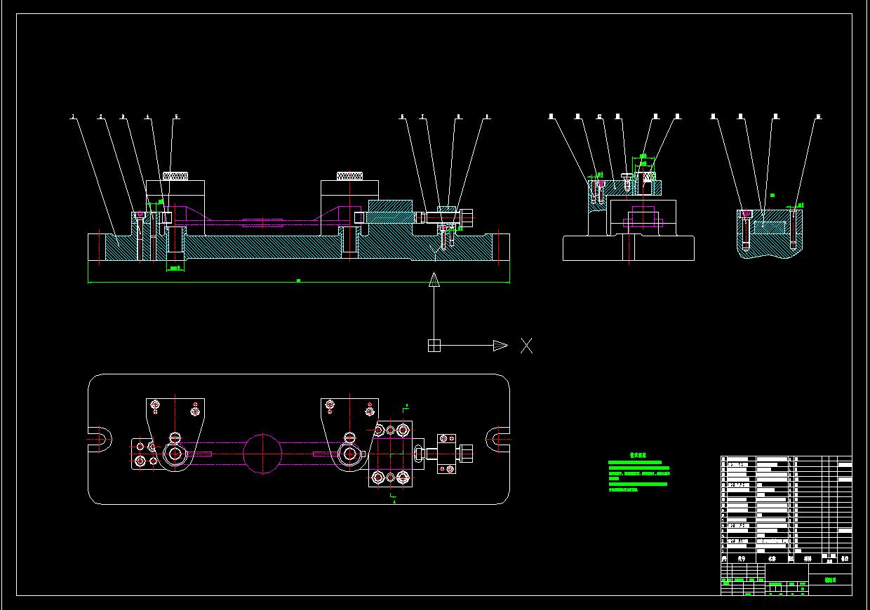
Task: Pick the right U-shaped slot on the base plate
Action: coord(497,439)
